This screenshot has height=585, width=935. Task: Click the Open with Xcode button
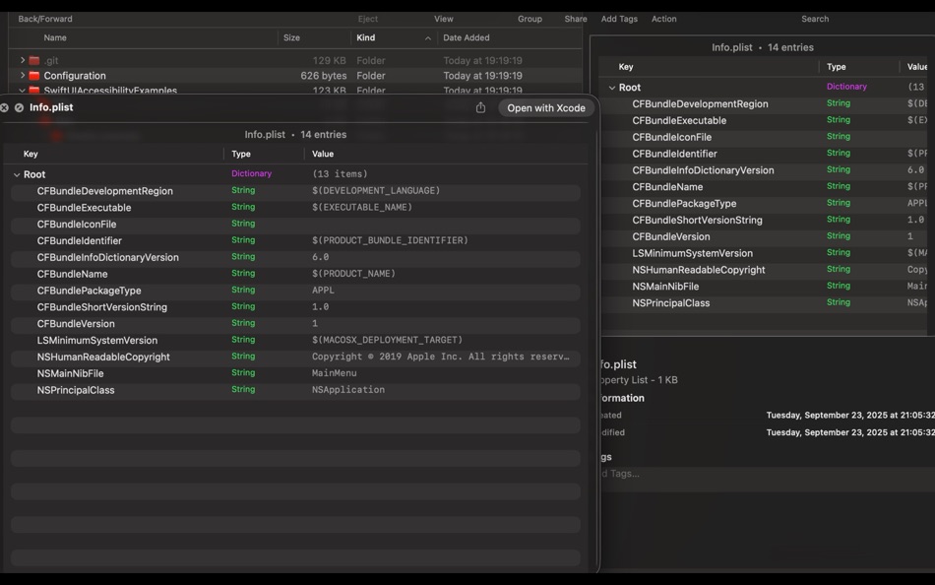(x=546, y=108)
